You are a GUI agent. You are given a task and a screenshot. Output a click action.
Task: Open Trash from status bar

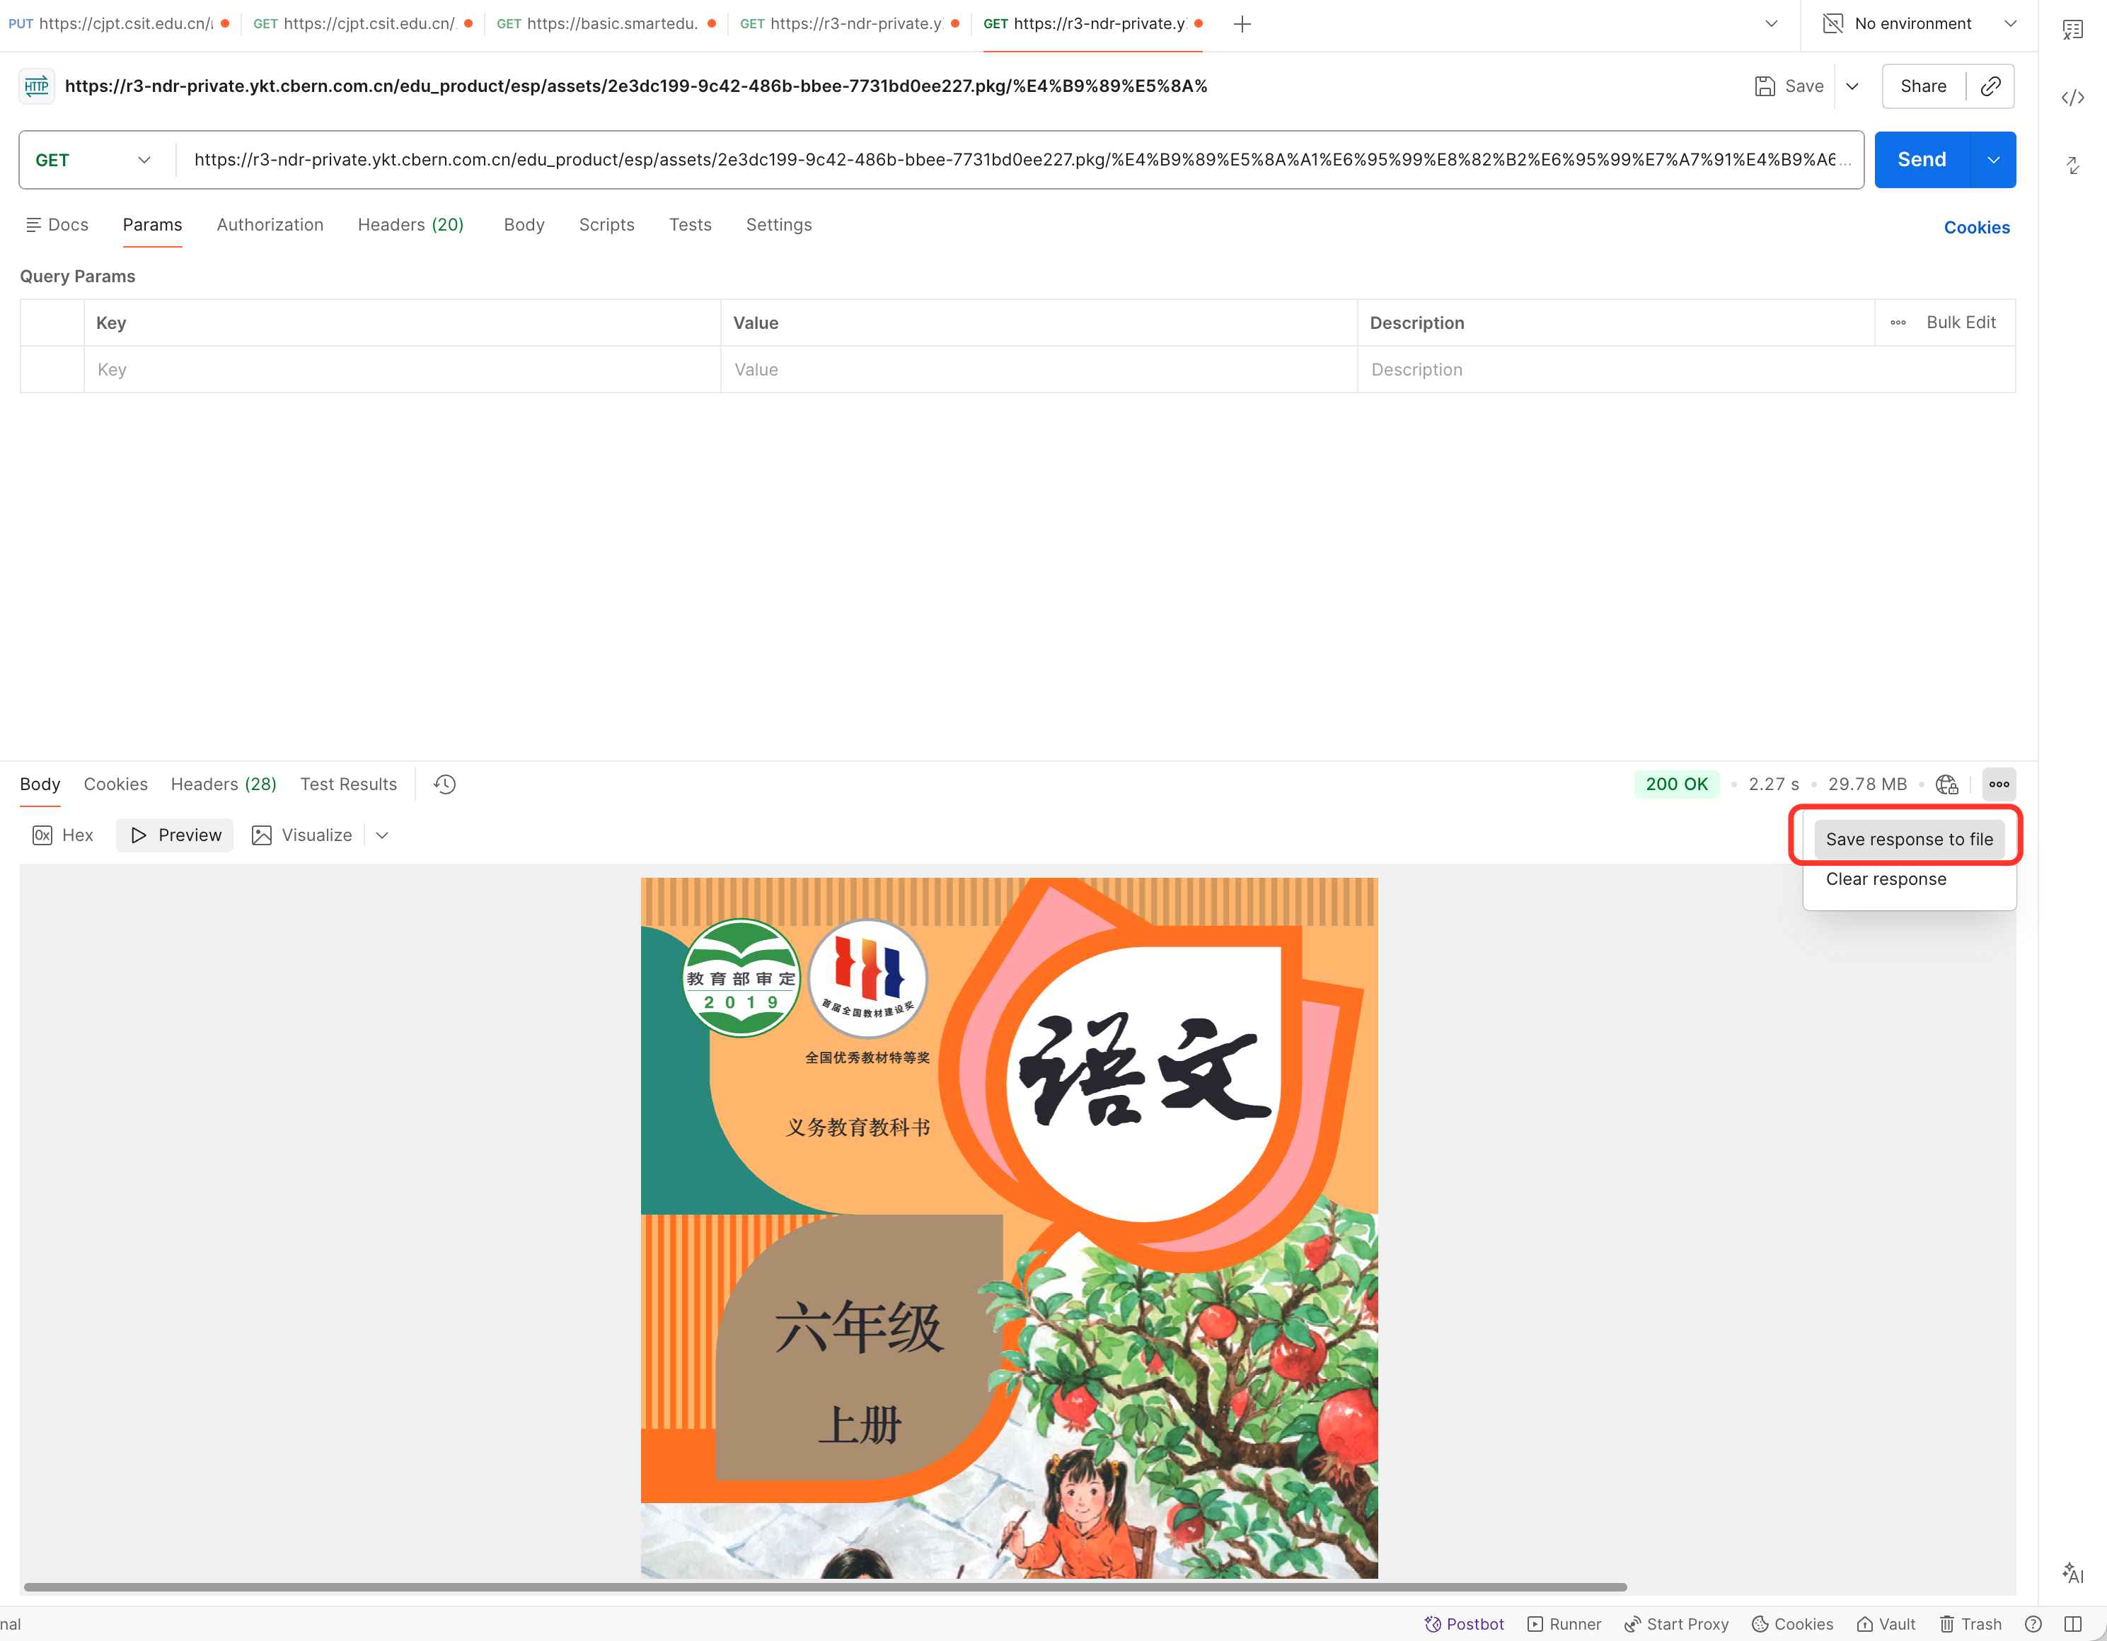coord(1970,1625)
